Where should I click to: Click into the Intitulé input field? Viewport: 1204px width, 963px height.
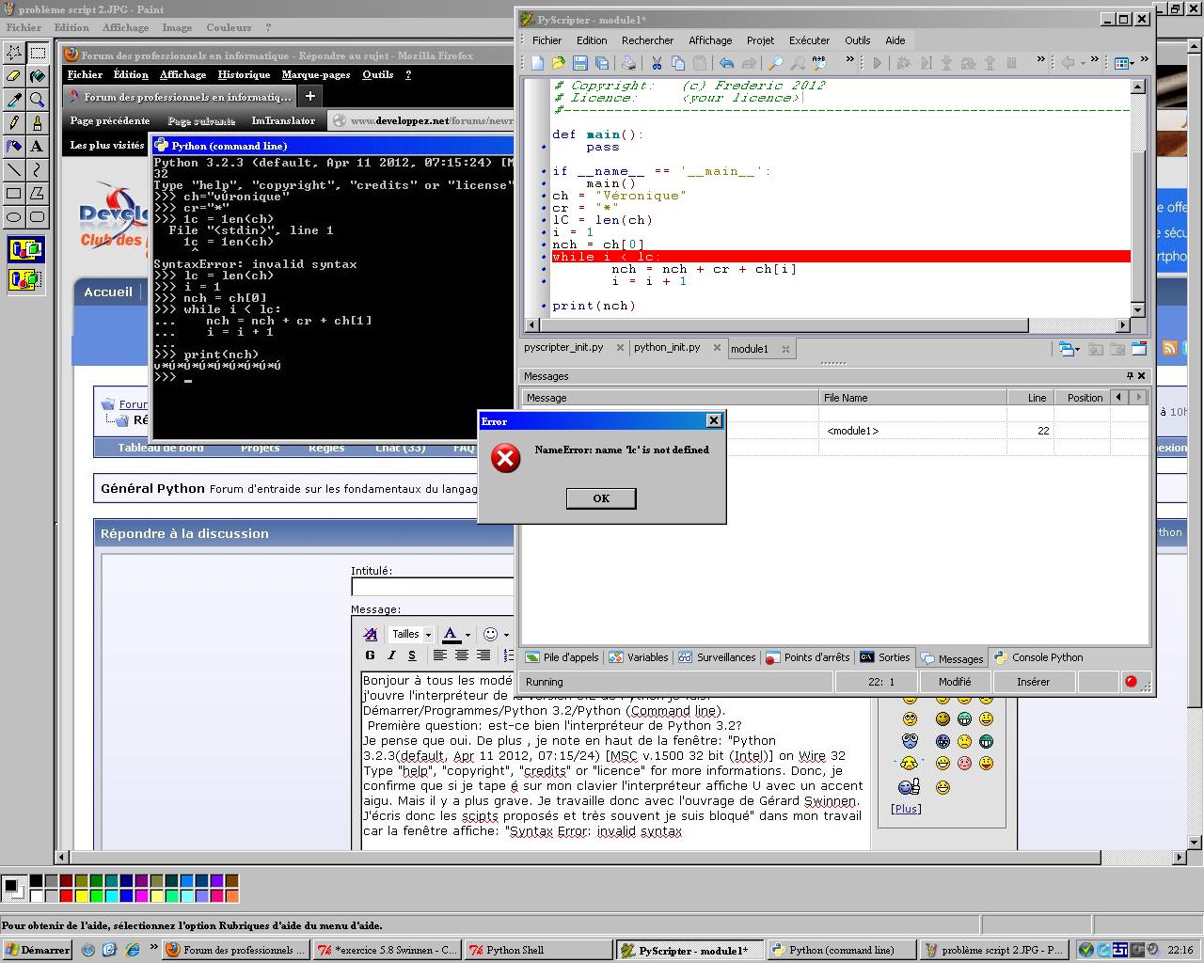click(x=433, y=587)
